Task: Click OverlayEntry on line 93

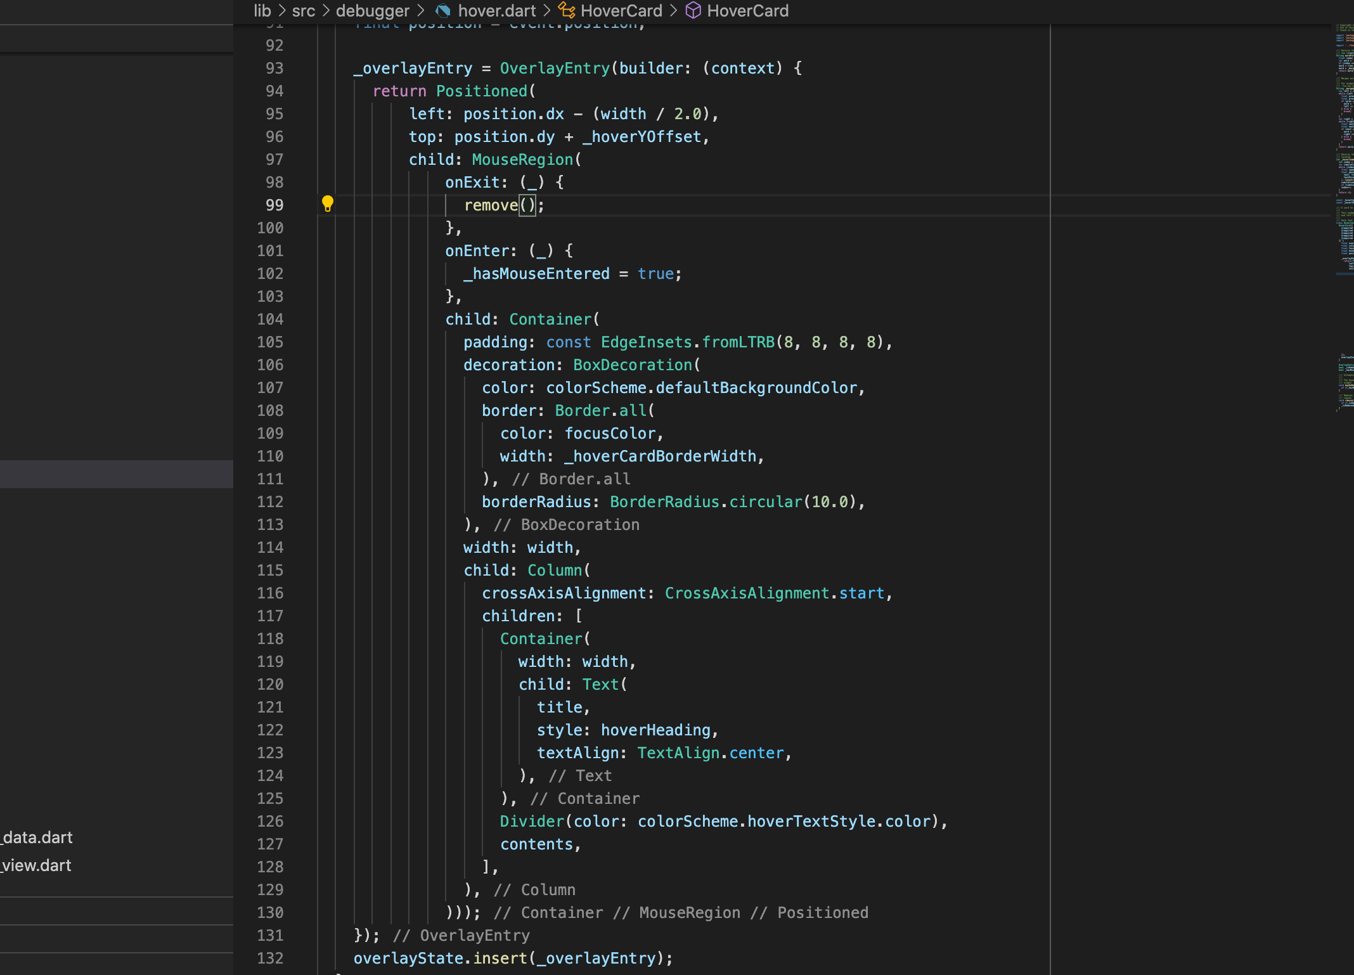Action: tap(555, 68)
